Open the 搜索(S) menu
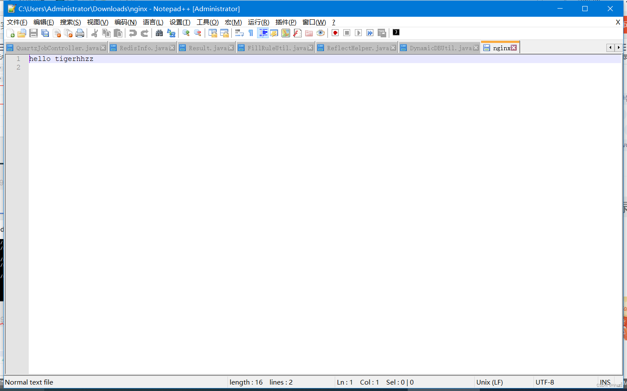Viewport: 627px width, 391px height. [x=70, y=22]
